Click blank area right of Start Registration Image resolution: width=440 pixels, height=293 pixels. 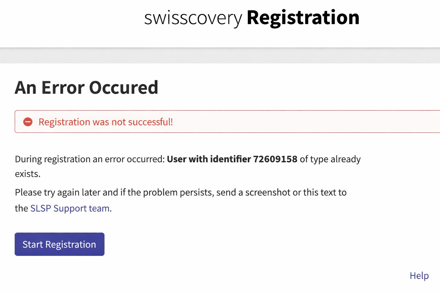click(235, 244)
